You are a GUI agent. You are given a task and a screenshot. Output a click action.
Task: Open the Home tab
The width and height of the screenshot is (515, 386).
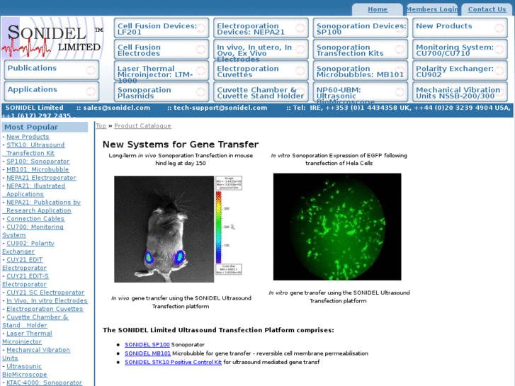pyautogui.click(x=378, y=9)
